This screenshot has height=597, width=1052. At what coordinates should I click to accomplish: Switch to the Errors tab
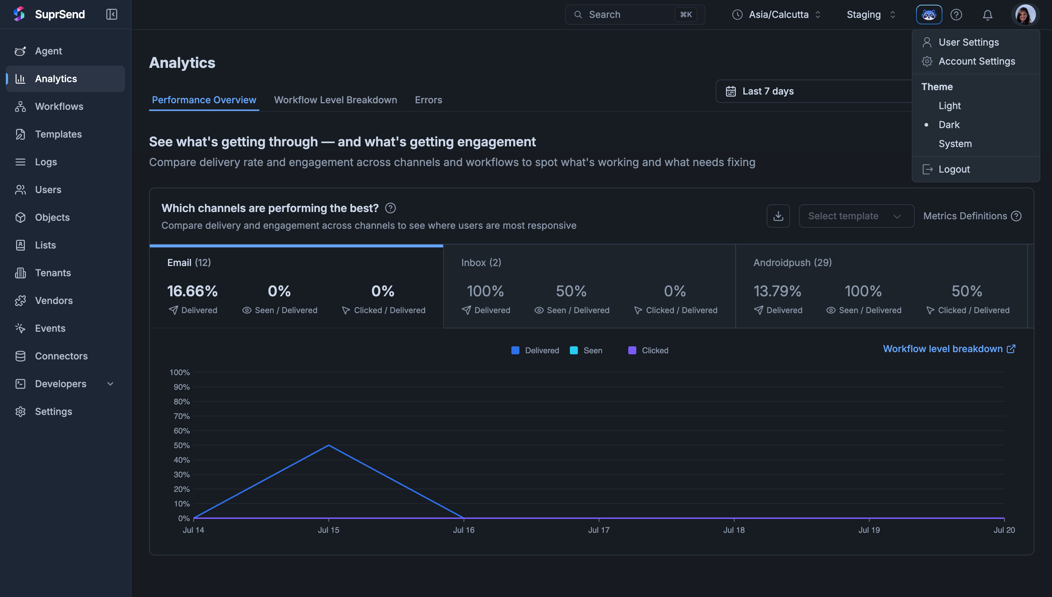428,100
